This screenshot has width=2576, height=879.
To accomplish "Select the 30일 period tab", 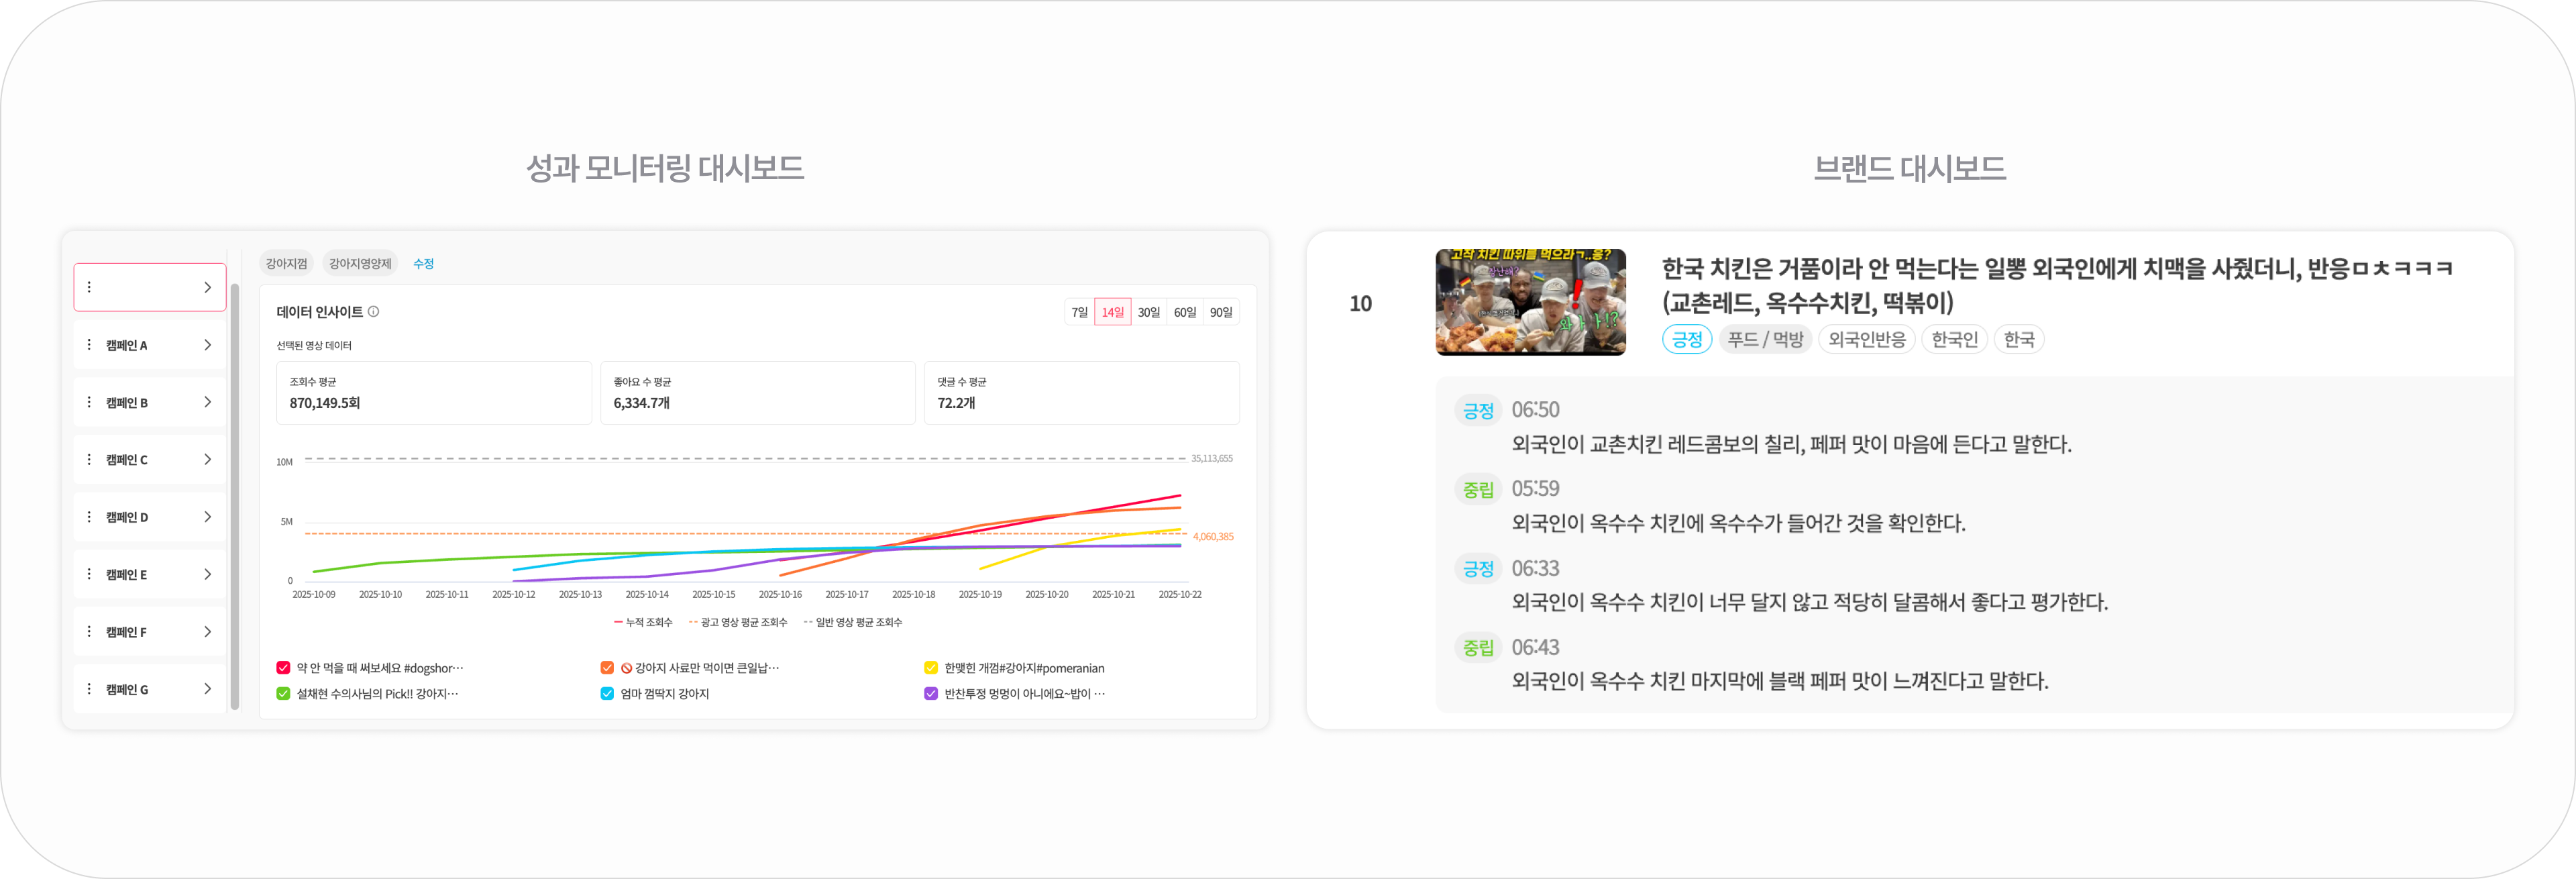I will click(x=1148, y=312).
